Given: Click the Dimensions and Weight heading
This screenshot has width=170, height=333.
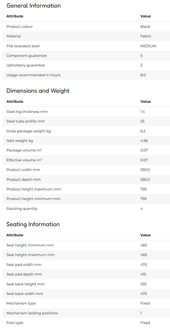Looking at the screenshot, I should (38, 91).
